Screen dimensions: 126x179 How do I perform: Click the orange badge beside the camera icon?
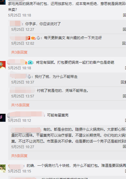tap(26, 63)
